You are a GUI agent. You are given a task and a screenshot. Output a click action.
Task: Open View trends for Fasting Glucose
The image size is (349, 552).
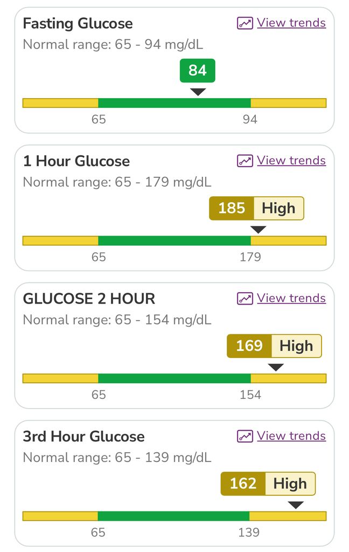(x=291, y=23)
